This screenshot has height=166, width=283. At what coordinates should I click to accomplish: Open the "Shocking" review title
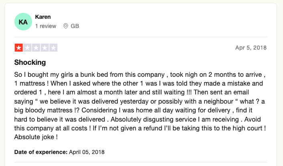click(x=30, y=62)
